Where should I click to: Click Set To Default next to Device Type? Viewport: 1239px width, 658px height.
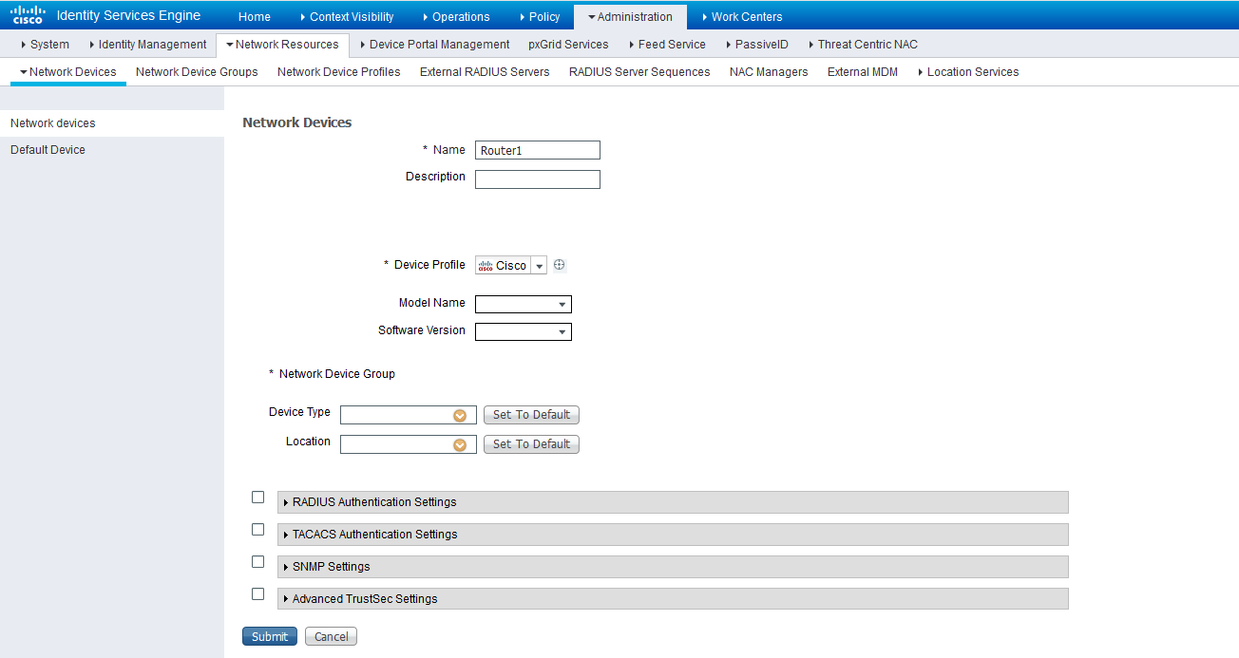(530, 415)
